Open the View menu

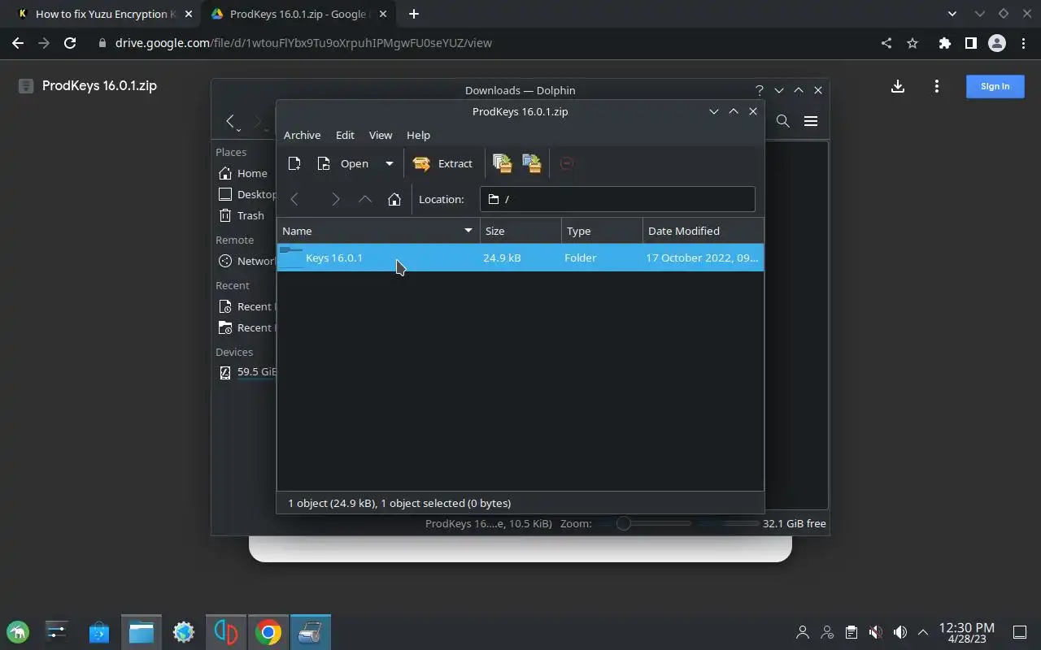[x=381, y=135]
